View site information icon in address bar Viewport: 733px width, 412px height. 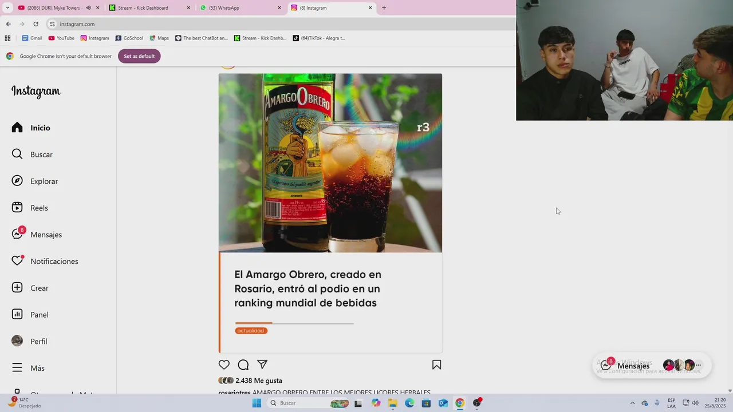click(52, 24)
